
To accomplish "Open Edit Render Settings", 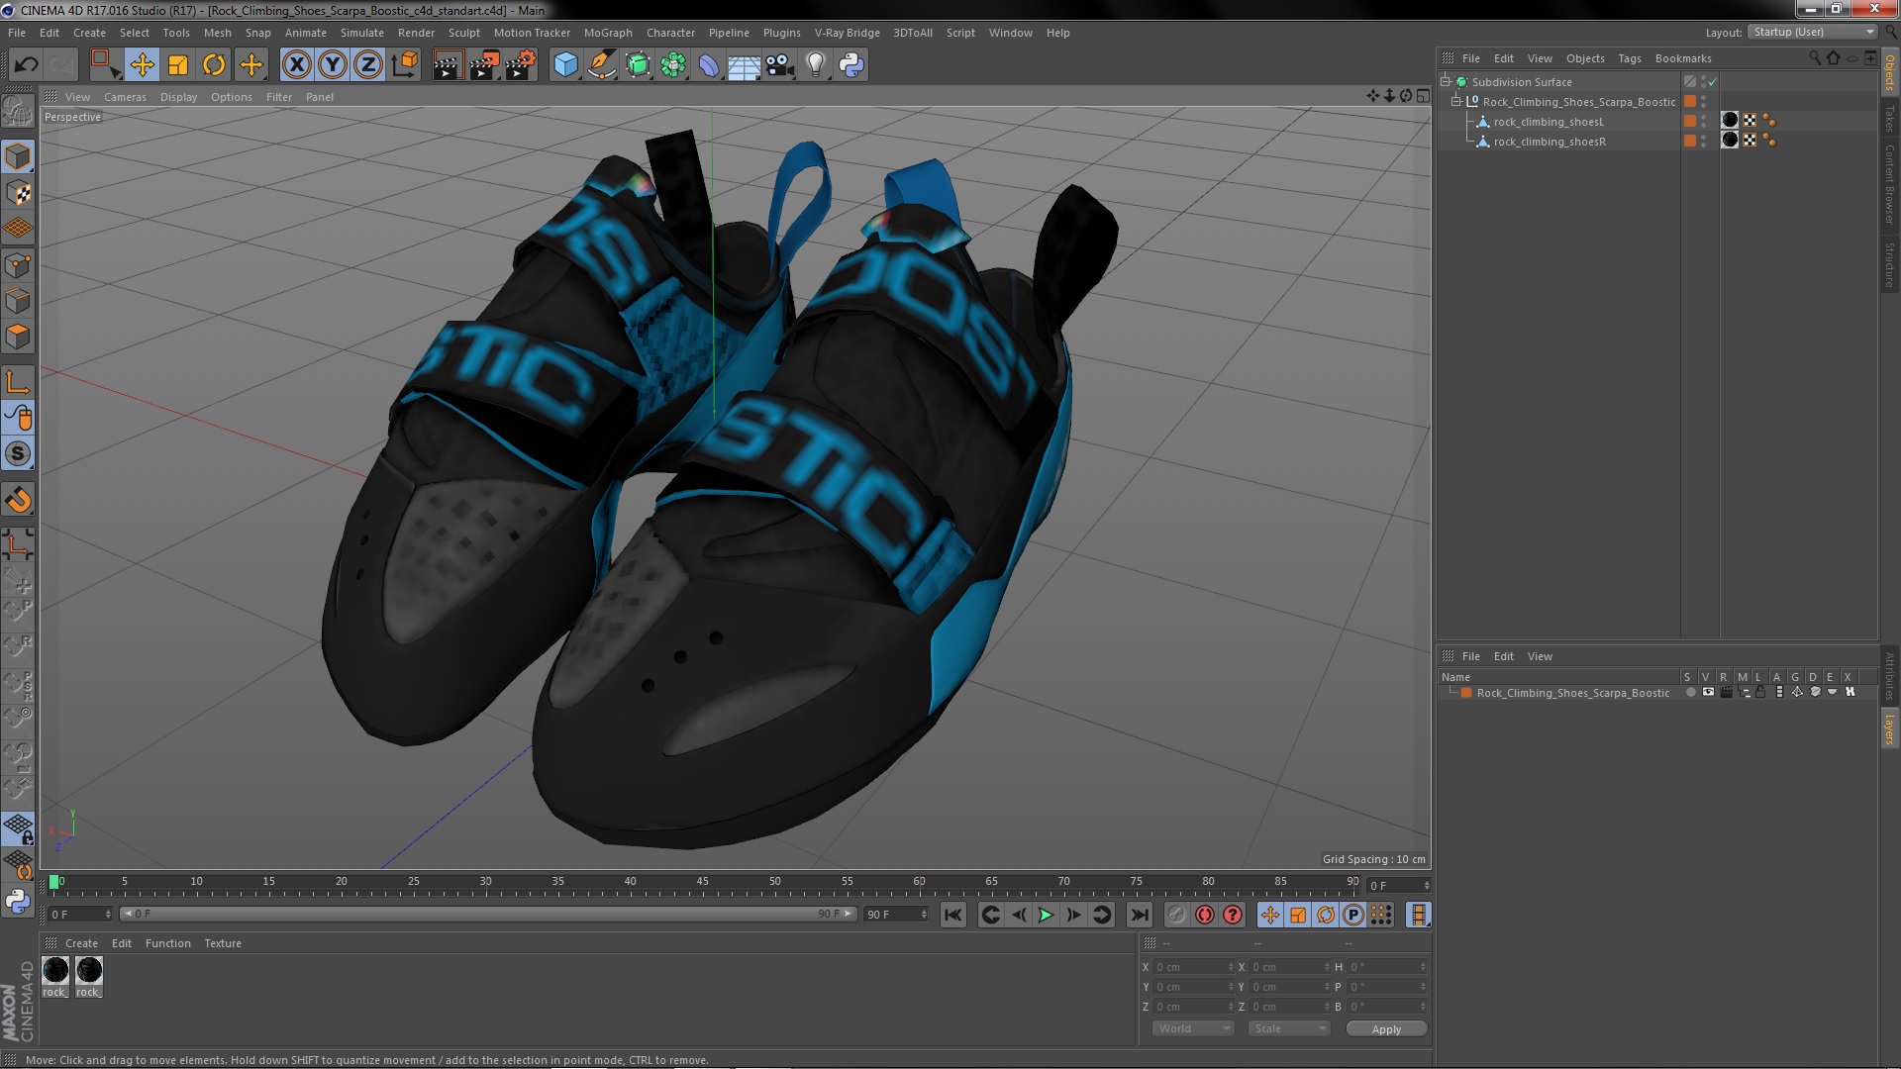I will 521,65.
